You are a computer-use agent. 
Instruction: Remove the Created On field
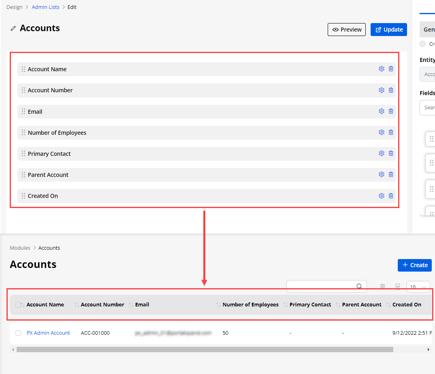point(391,196)
